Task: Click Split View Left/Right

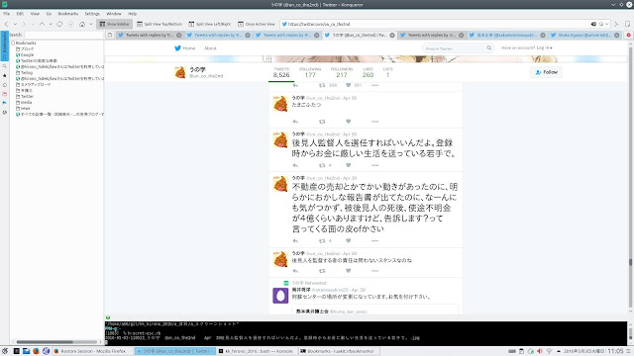Action: [x=210, y=24]
